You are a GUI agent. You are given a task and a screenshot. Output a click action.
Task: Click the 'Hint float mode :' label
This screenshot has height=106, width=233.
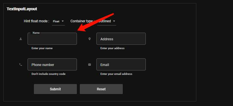pyautogui.click(x=36, y=21)
